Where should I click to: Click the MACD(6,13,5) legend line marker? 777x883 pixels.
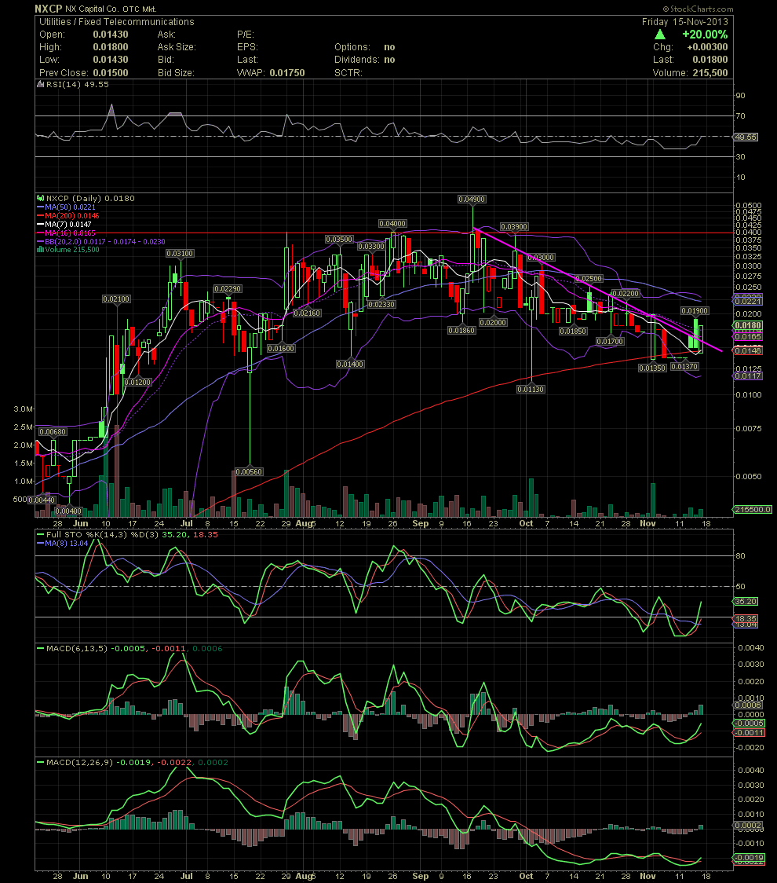click(40, 649)
